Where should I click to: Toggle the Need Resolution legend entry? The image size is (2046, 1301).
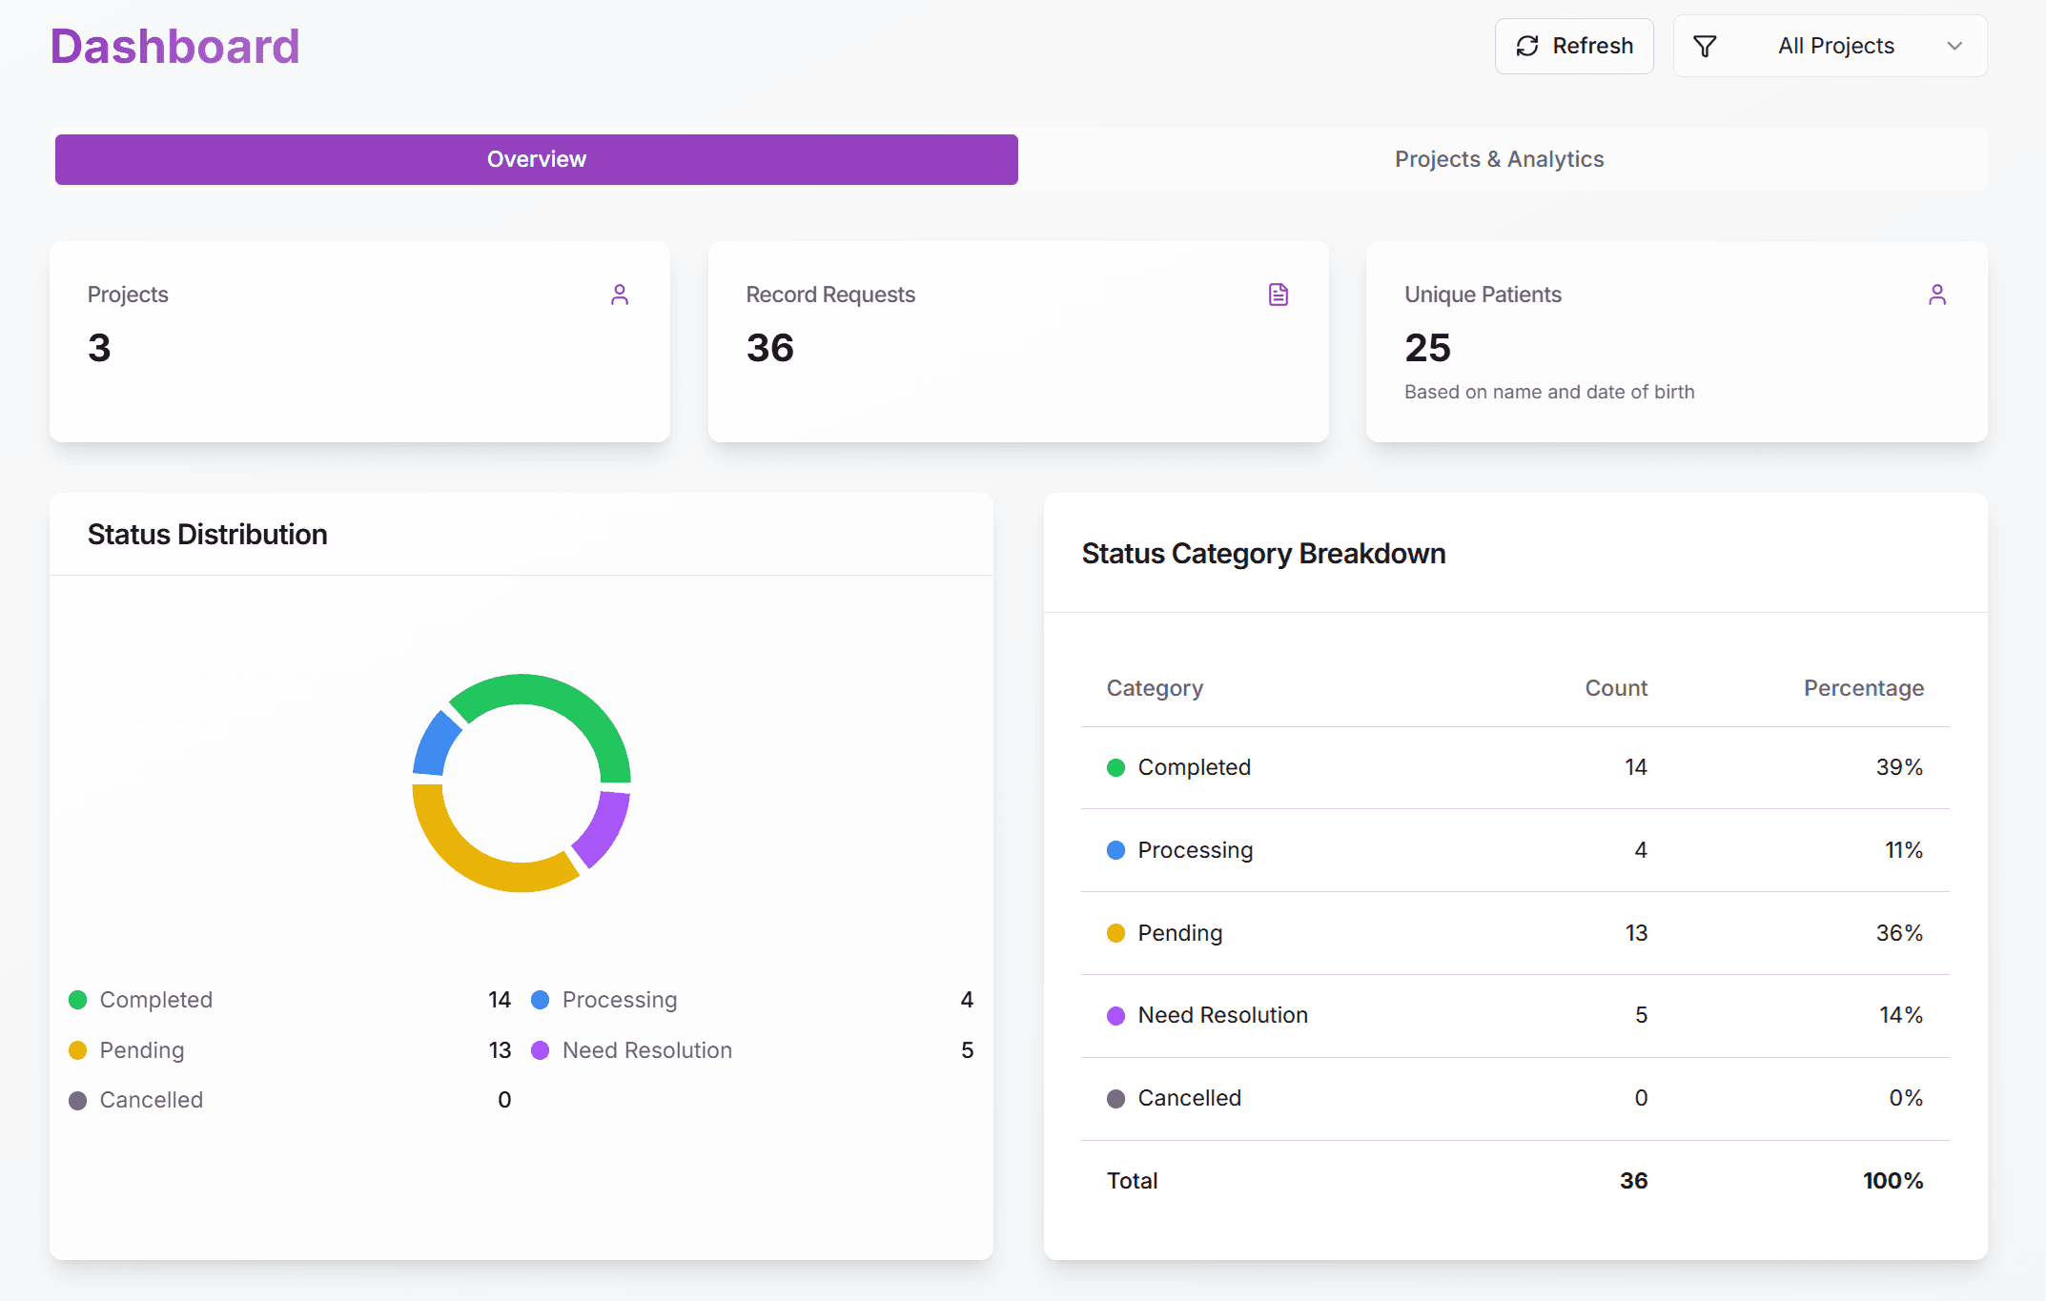[x=645, y=1049]
